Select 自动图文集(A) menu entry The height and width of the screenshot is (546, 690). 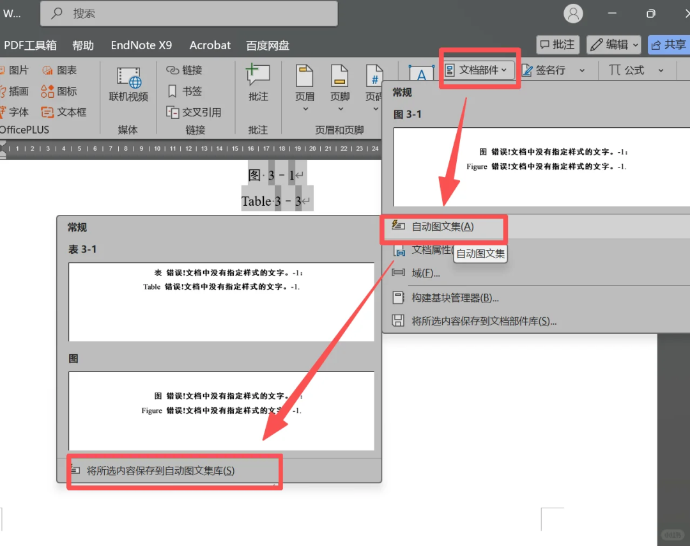pyautogui.click(x=443, y=227)
